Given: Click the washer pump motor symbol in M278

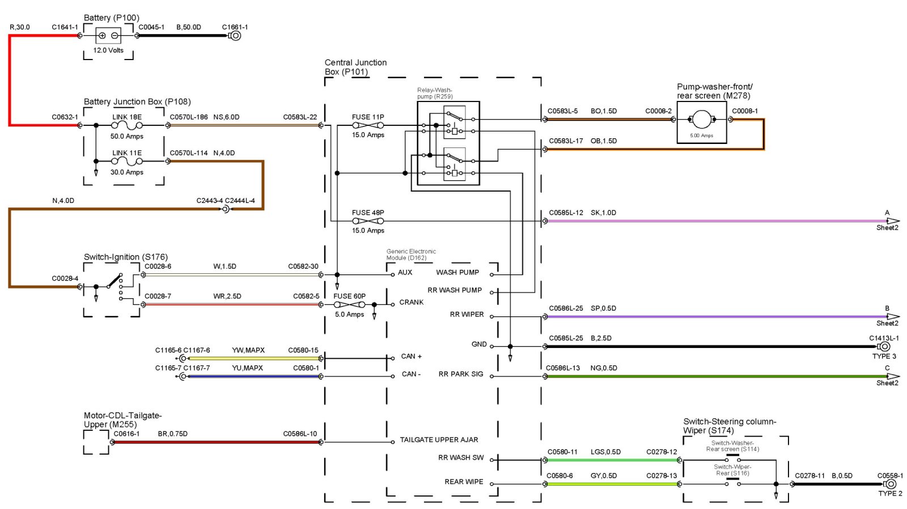Looking at the screenshot, I should [701, 120].
